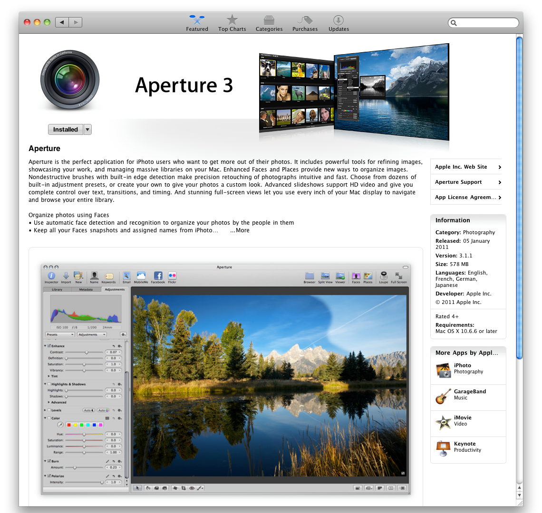Toggle the Highlights & Shadows checkbox

tap(49, 384)
